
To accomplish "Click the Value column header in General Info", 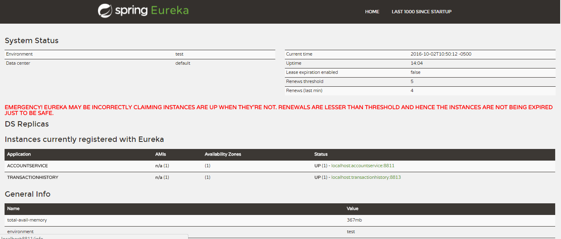I will pyautogui.click(x=353, y=209).
